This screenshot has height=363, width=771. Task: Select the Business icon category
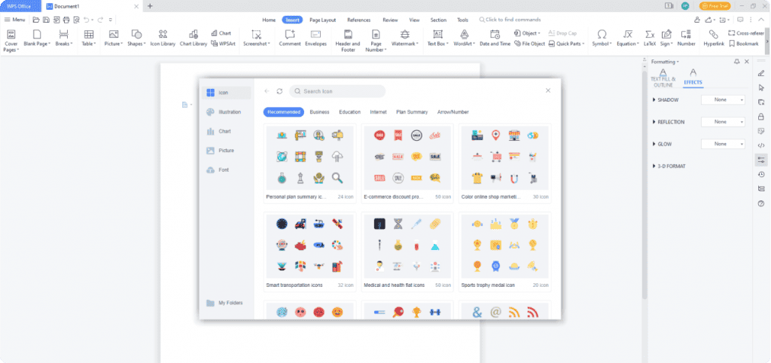click(319, 112)
